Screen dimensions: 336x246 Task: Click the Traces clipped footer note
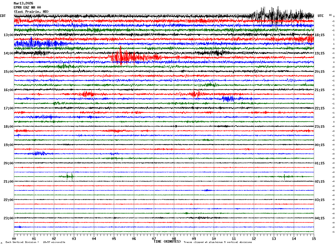[218, 242]
